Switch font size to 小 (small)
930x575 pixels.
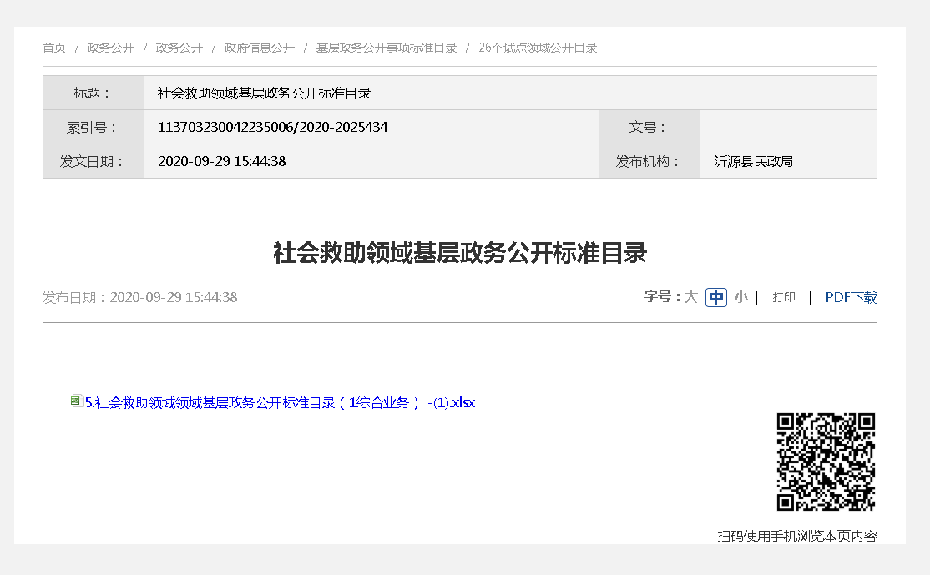(740, 297)
